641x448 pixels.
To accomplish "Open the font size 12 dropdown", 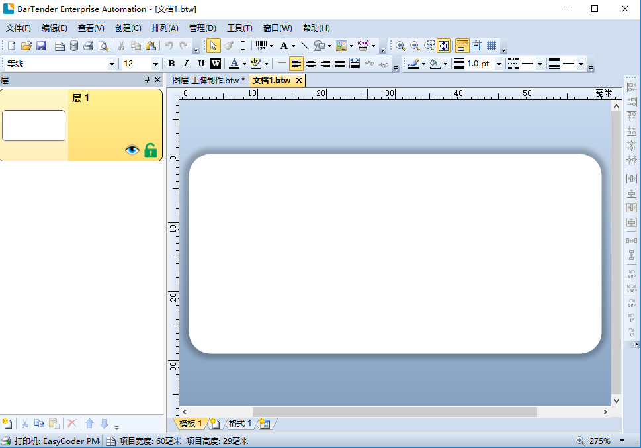I will tap(155, 64).
